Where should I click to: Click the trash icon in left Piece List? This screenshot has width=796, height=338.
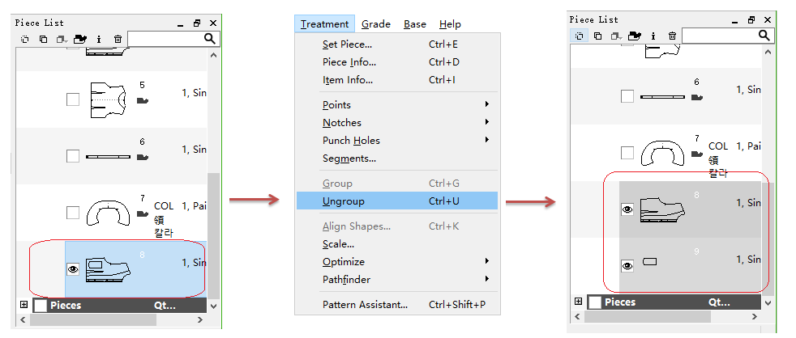click(x=118, y=38)
